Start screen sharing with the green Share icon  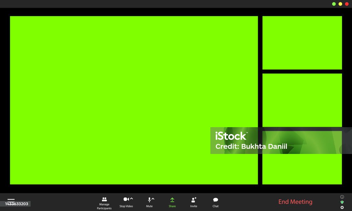click(x=172, y=200)
